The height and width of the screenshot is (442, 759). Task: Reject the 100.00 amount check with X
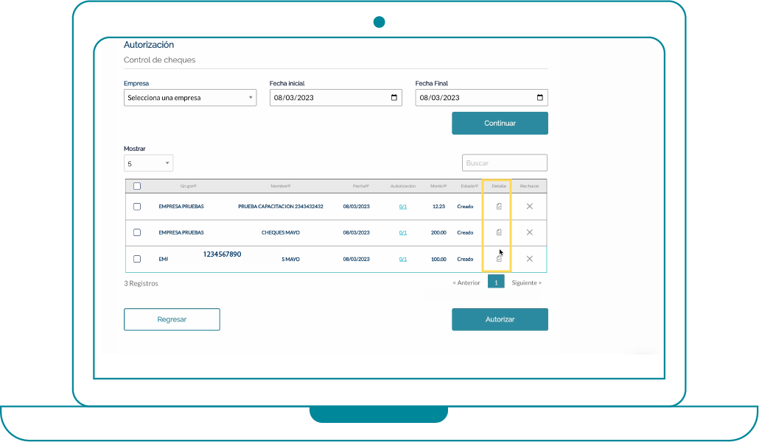tap(529, 259)
